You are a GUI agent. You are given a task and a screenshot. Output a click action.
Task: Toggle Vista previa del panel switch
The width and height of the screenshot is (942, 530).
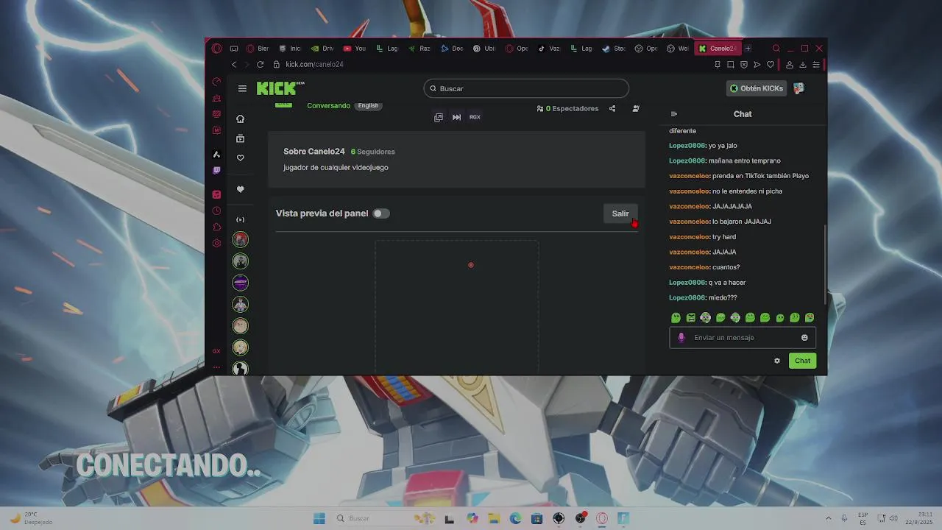coord(380,213)
